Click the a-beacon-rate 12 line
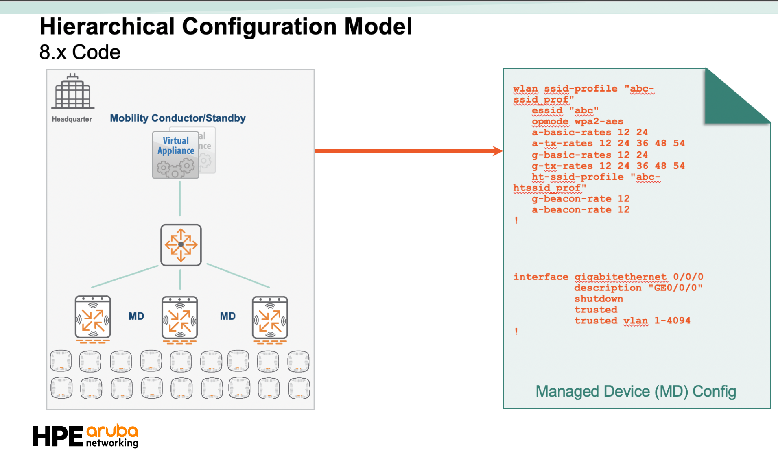The image size is (778, 458). click(x=581, y=210)
